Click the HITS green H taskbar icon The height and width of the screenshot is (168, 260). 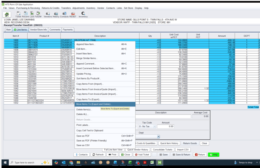tap(159, 163)
